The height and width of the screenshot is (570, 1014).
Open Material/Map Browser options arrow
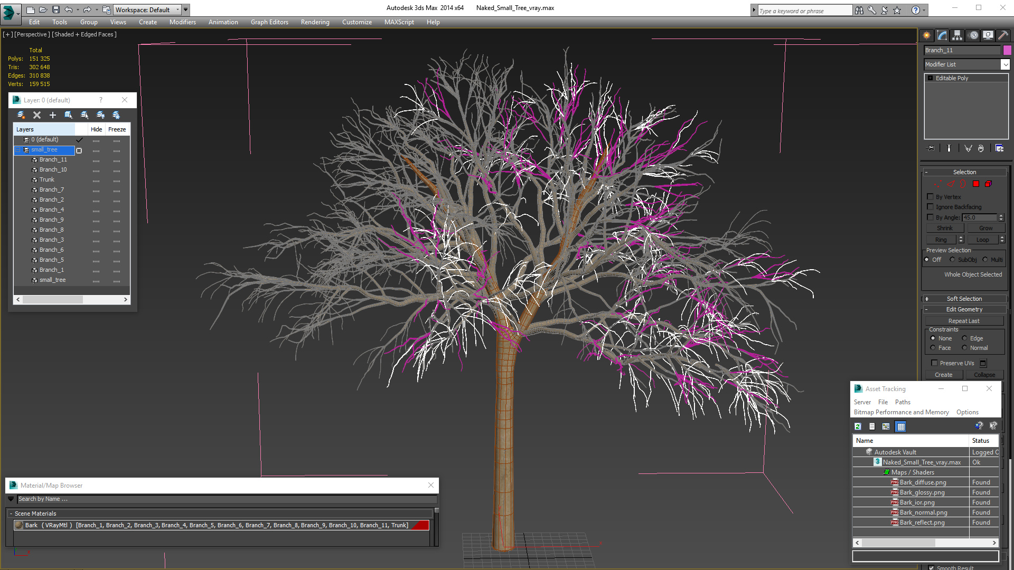(11, 499)
